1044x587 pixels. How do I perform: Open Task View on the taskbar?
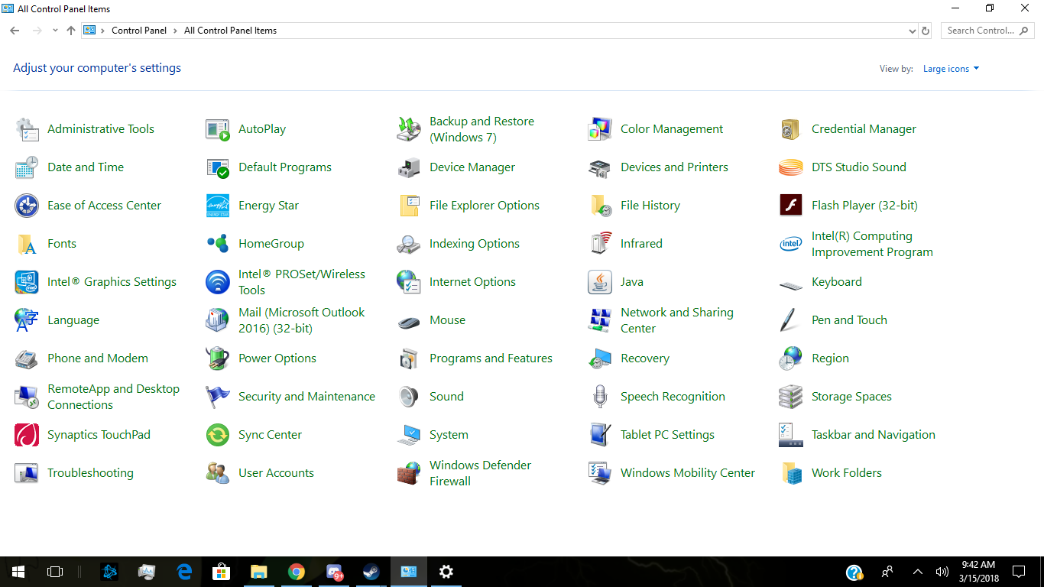55,572
